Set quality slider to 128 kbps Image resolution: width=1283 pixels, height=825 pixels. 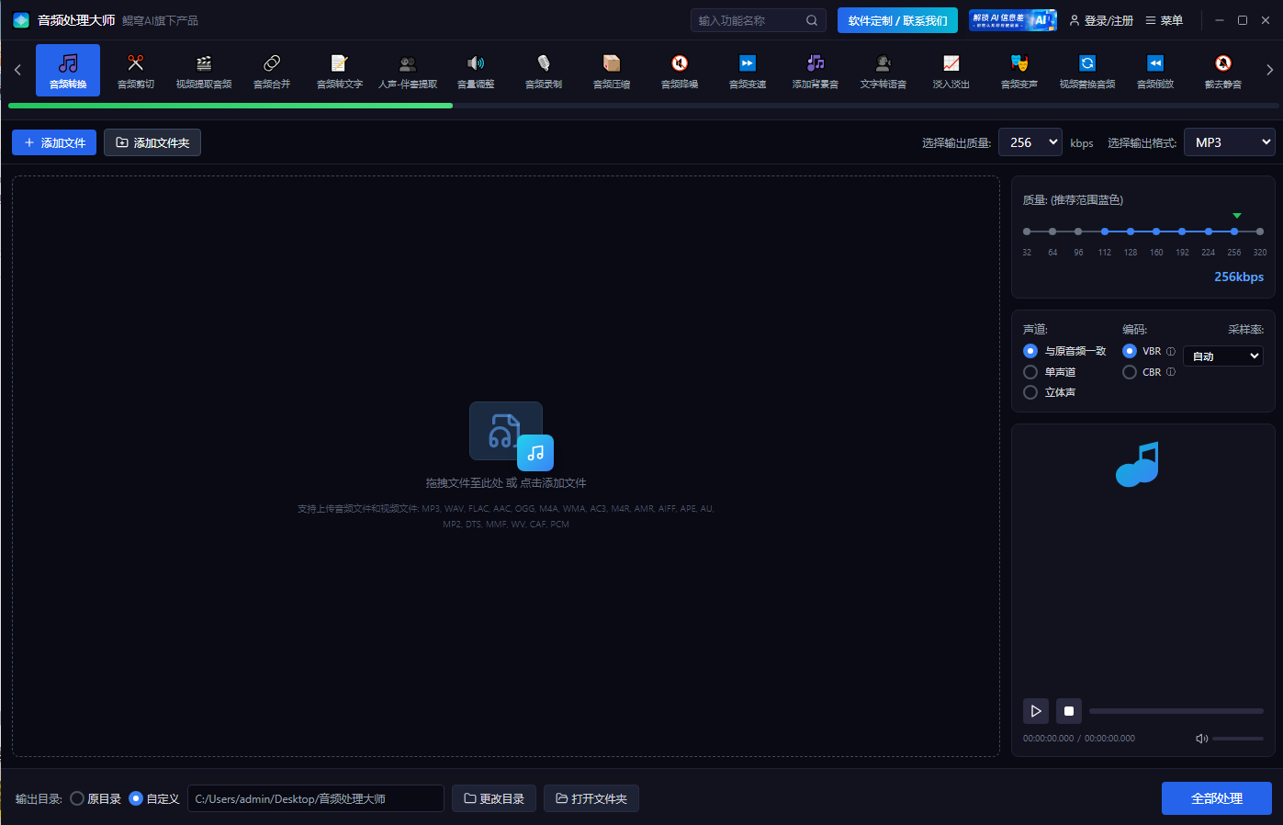[x=1131, y=232]
